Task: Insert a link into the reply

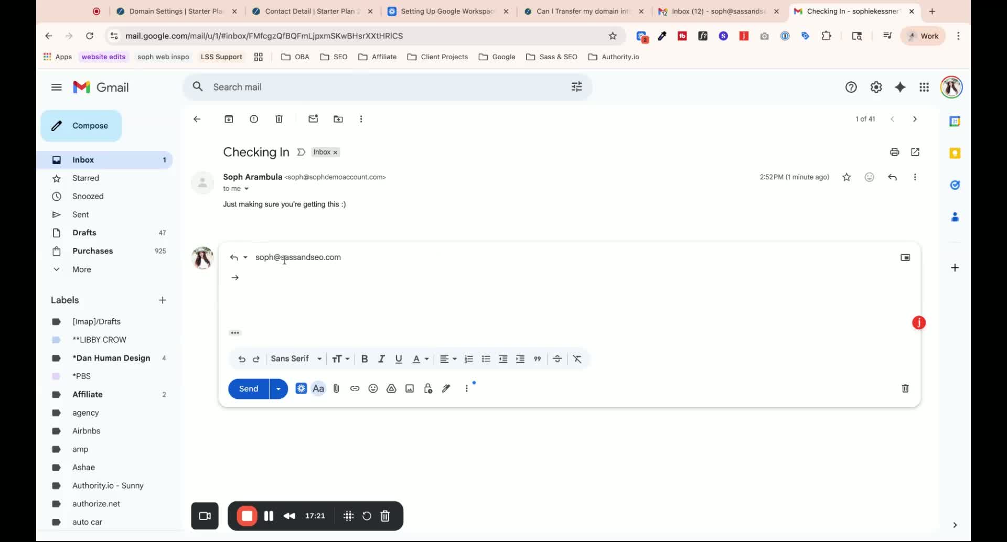Action: [355, 388]
